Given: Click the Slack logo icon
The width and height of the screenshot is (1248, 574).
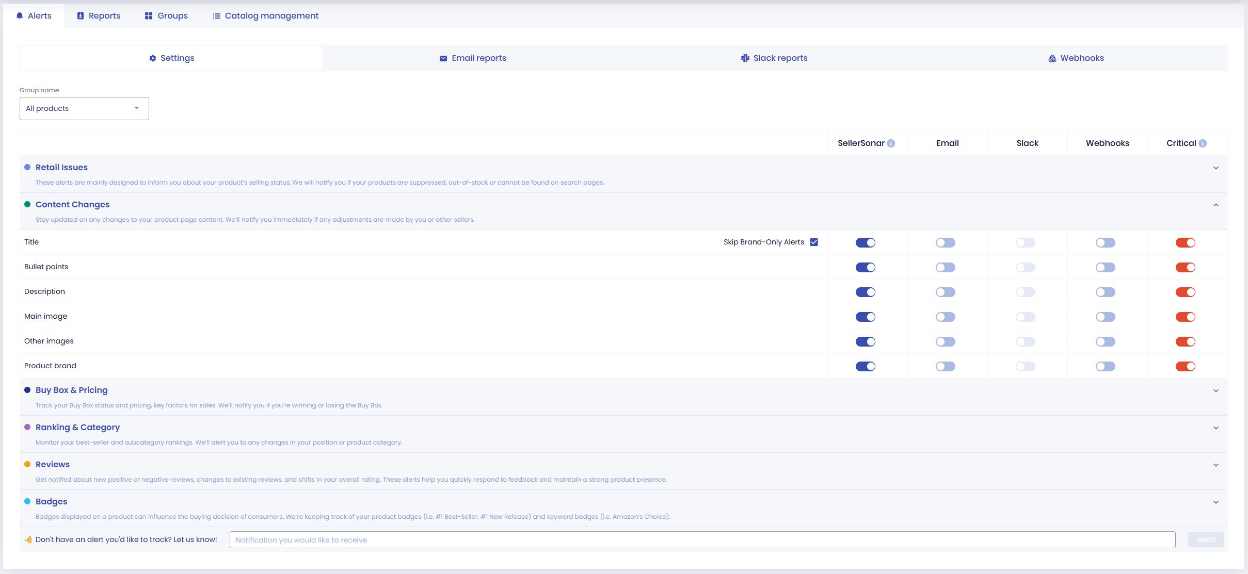Looking at the screenshot, I should click(745, 58).
